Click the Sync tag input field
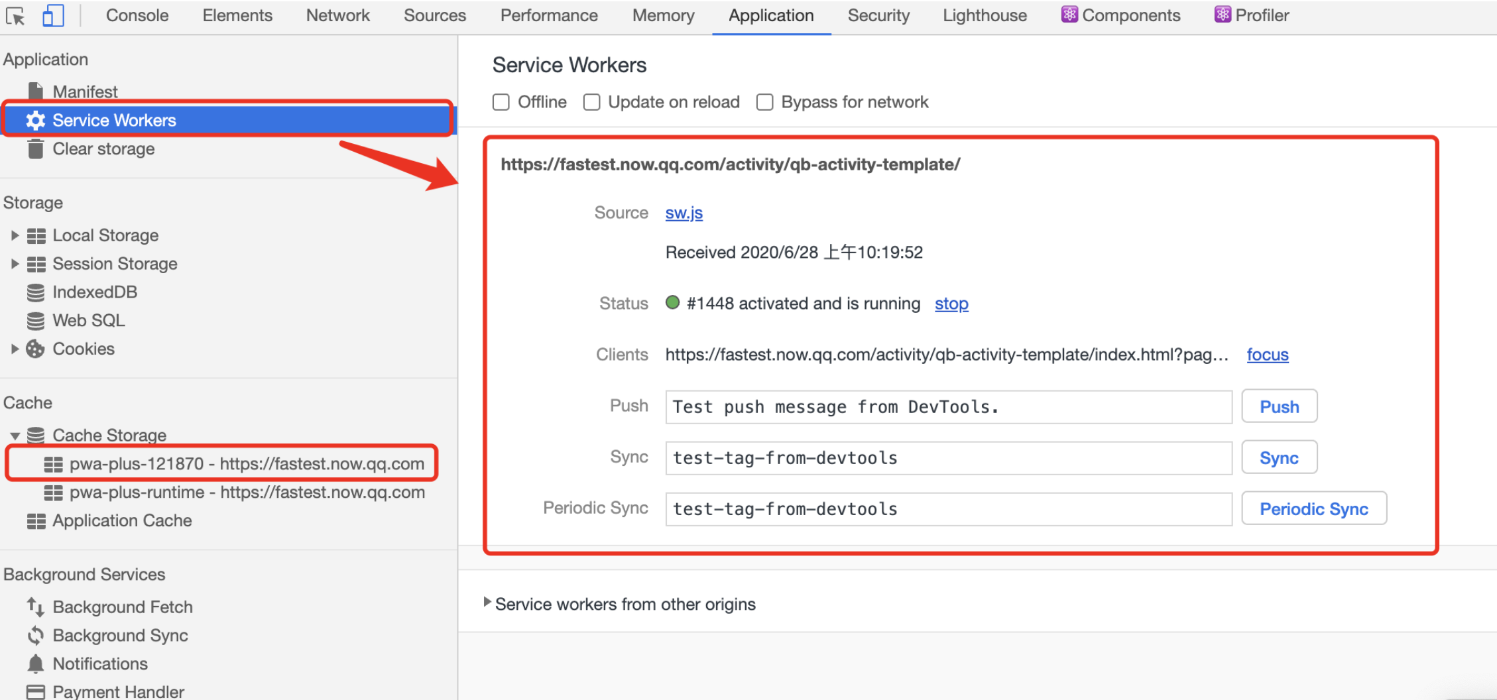Screen dimensions: 1497x700 pyautogui.click(x=949, y=457)
